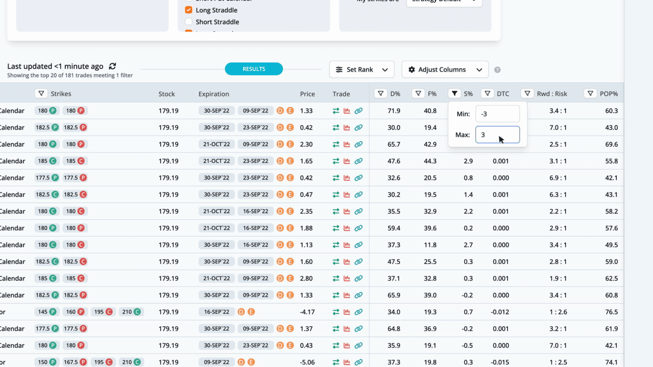Image resolution: width=653 pixels, height=367 pixels.
Task: Click trade arrows icon in 1.37 price row
Action: pos(336,329)
